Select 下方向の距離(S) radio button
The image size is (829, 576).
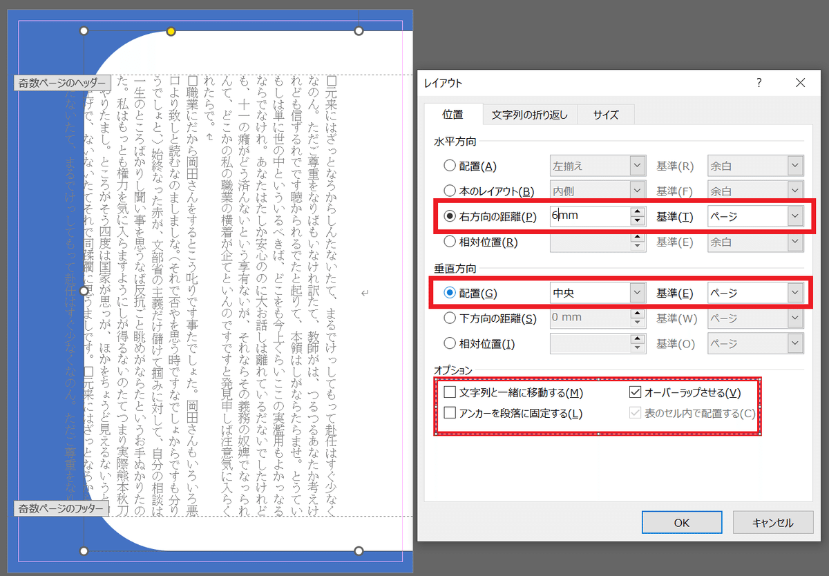[450, 318]
